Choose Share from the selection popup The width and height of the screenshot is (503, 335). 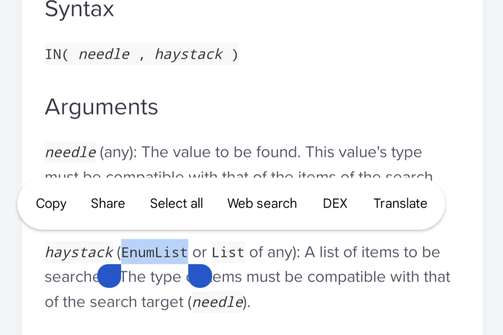coord(108,203)
